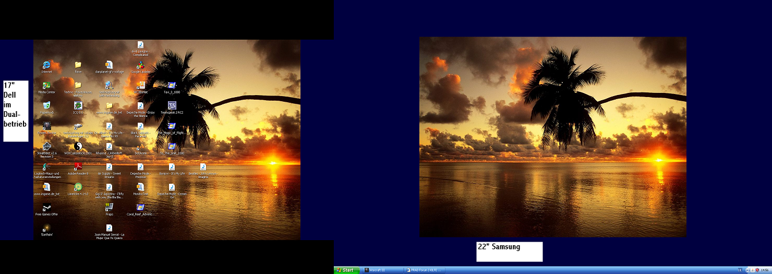The width and height of the screenshot is (772, 274).
Task: Click the system tray clock
Action: click(764, 270)
